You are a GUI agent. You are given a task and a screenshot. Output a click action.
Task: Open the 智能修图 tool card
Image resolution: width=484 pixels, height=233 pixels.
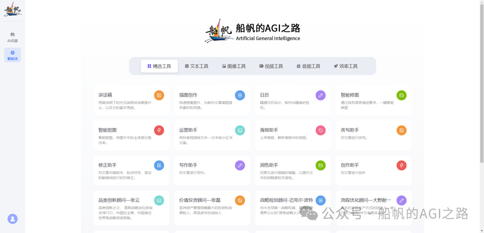tap(374, 100)
